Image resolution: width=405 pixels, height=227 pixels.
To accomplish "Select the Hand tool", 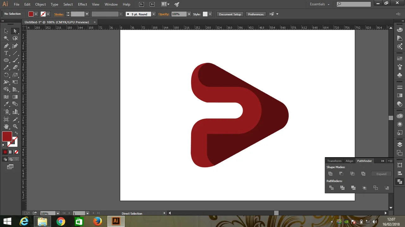I will click(x=6, y=127).
